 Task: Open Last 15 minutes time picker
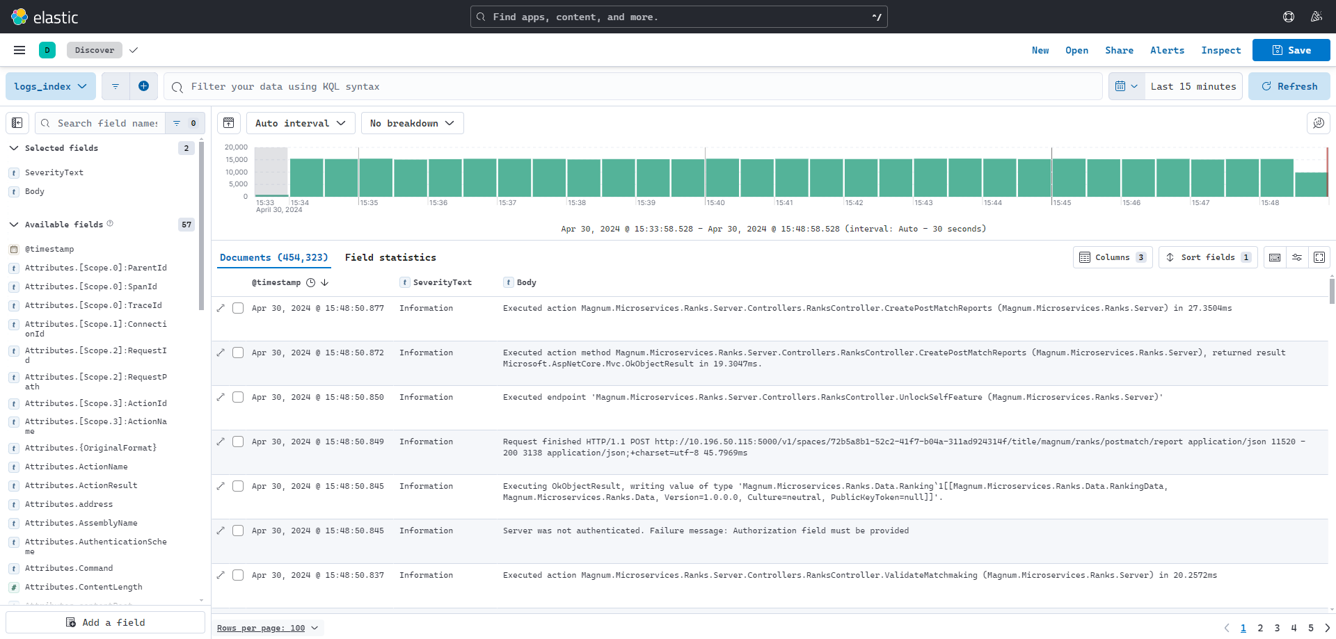(x=1193, y=86)
